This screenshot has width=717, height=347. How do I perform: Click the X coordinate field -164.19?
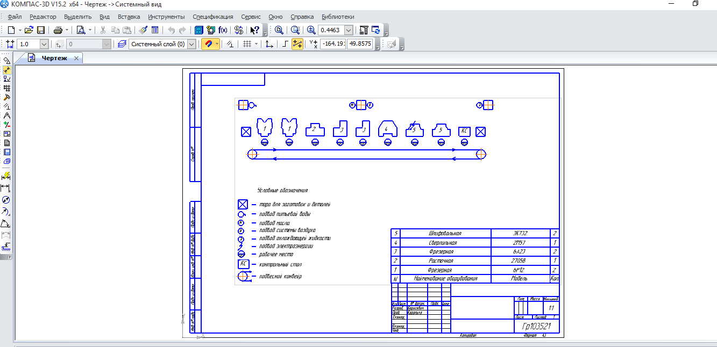coord(333,44)
